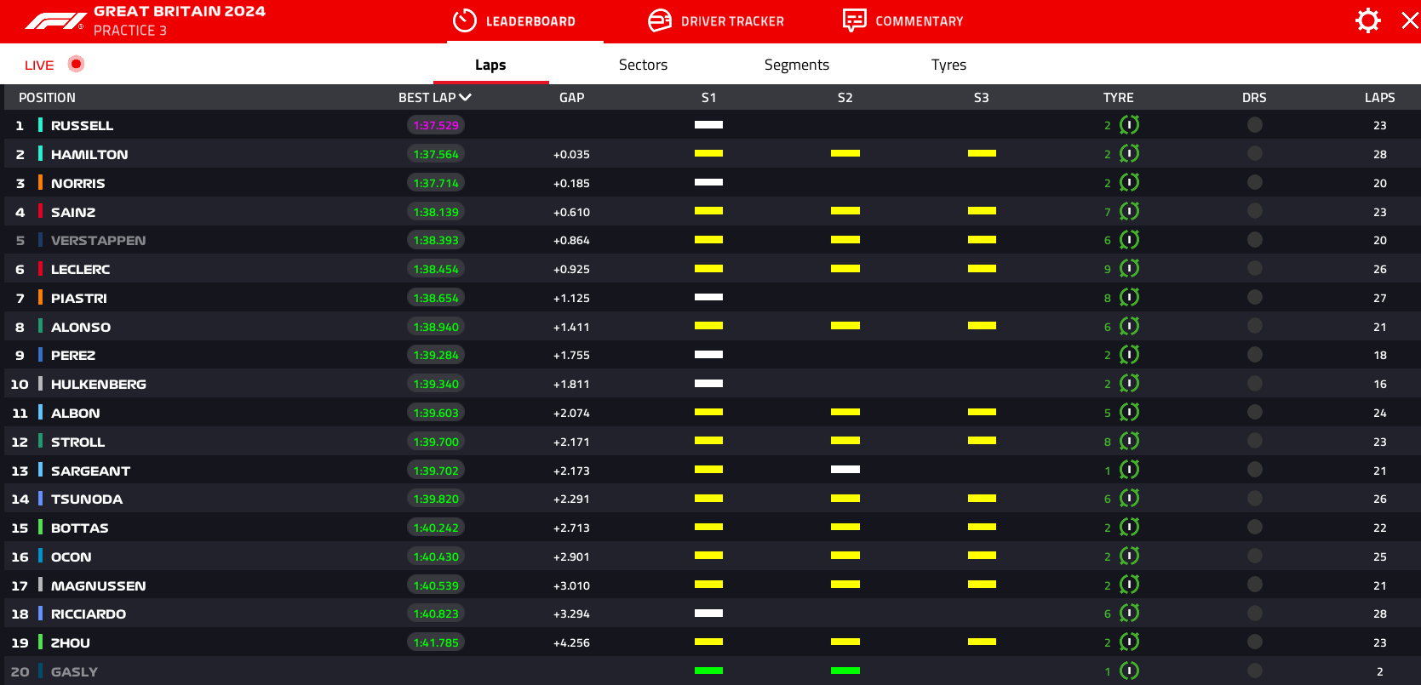Click Perez's tyre compound icon

pos(1129,355)
